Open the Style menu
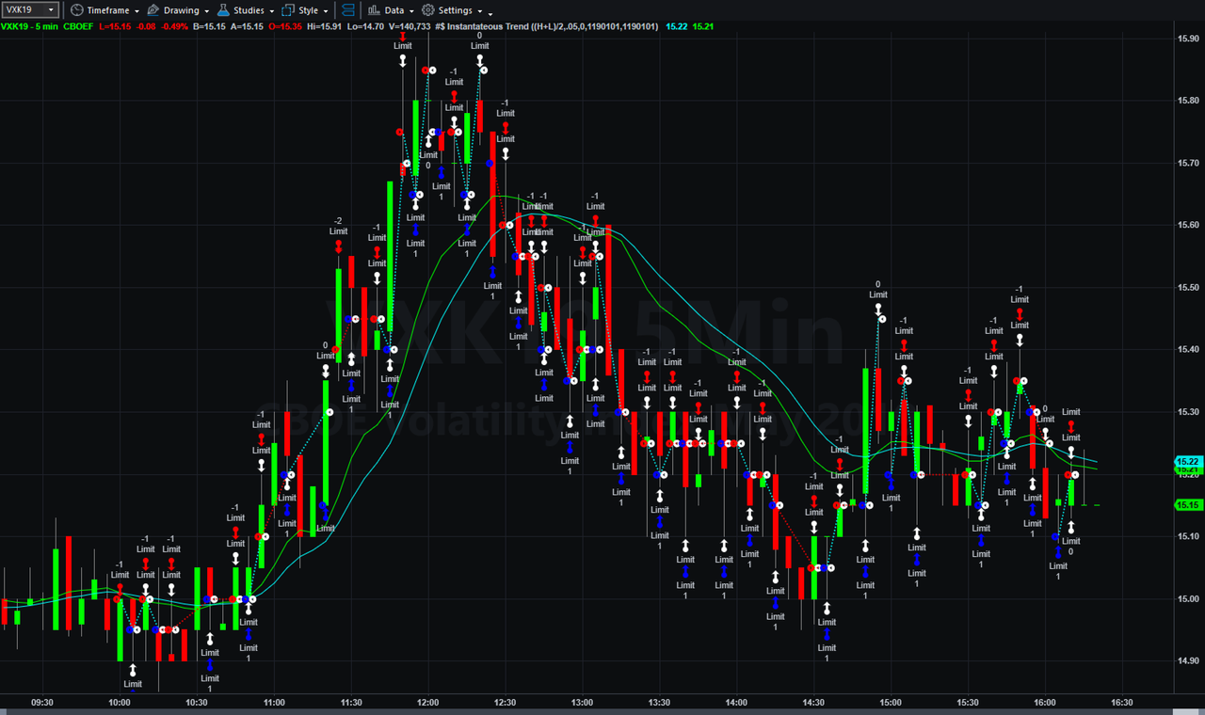The image size is (1205, 715). 305,9
